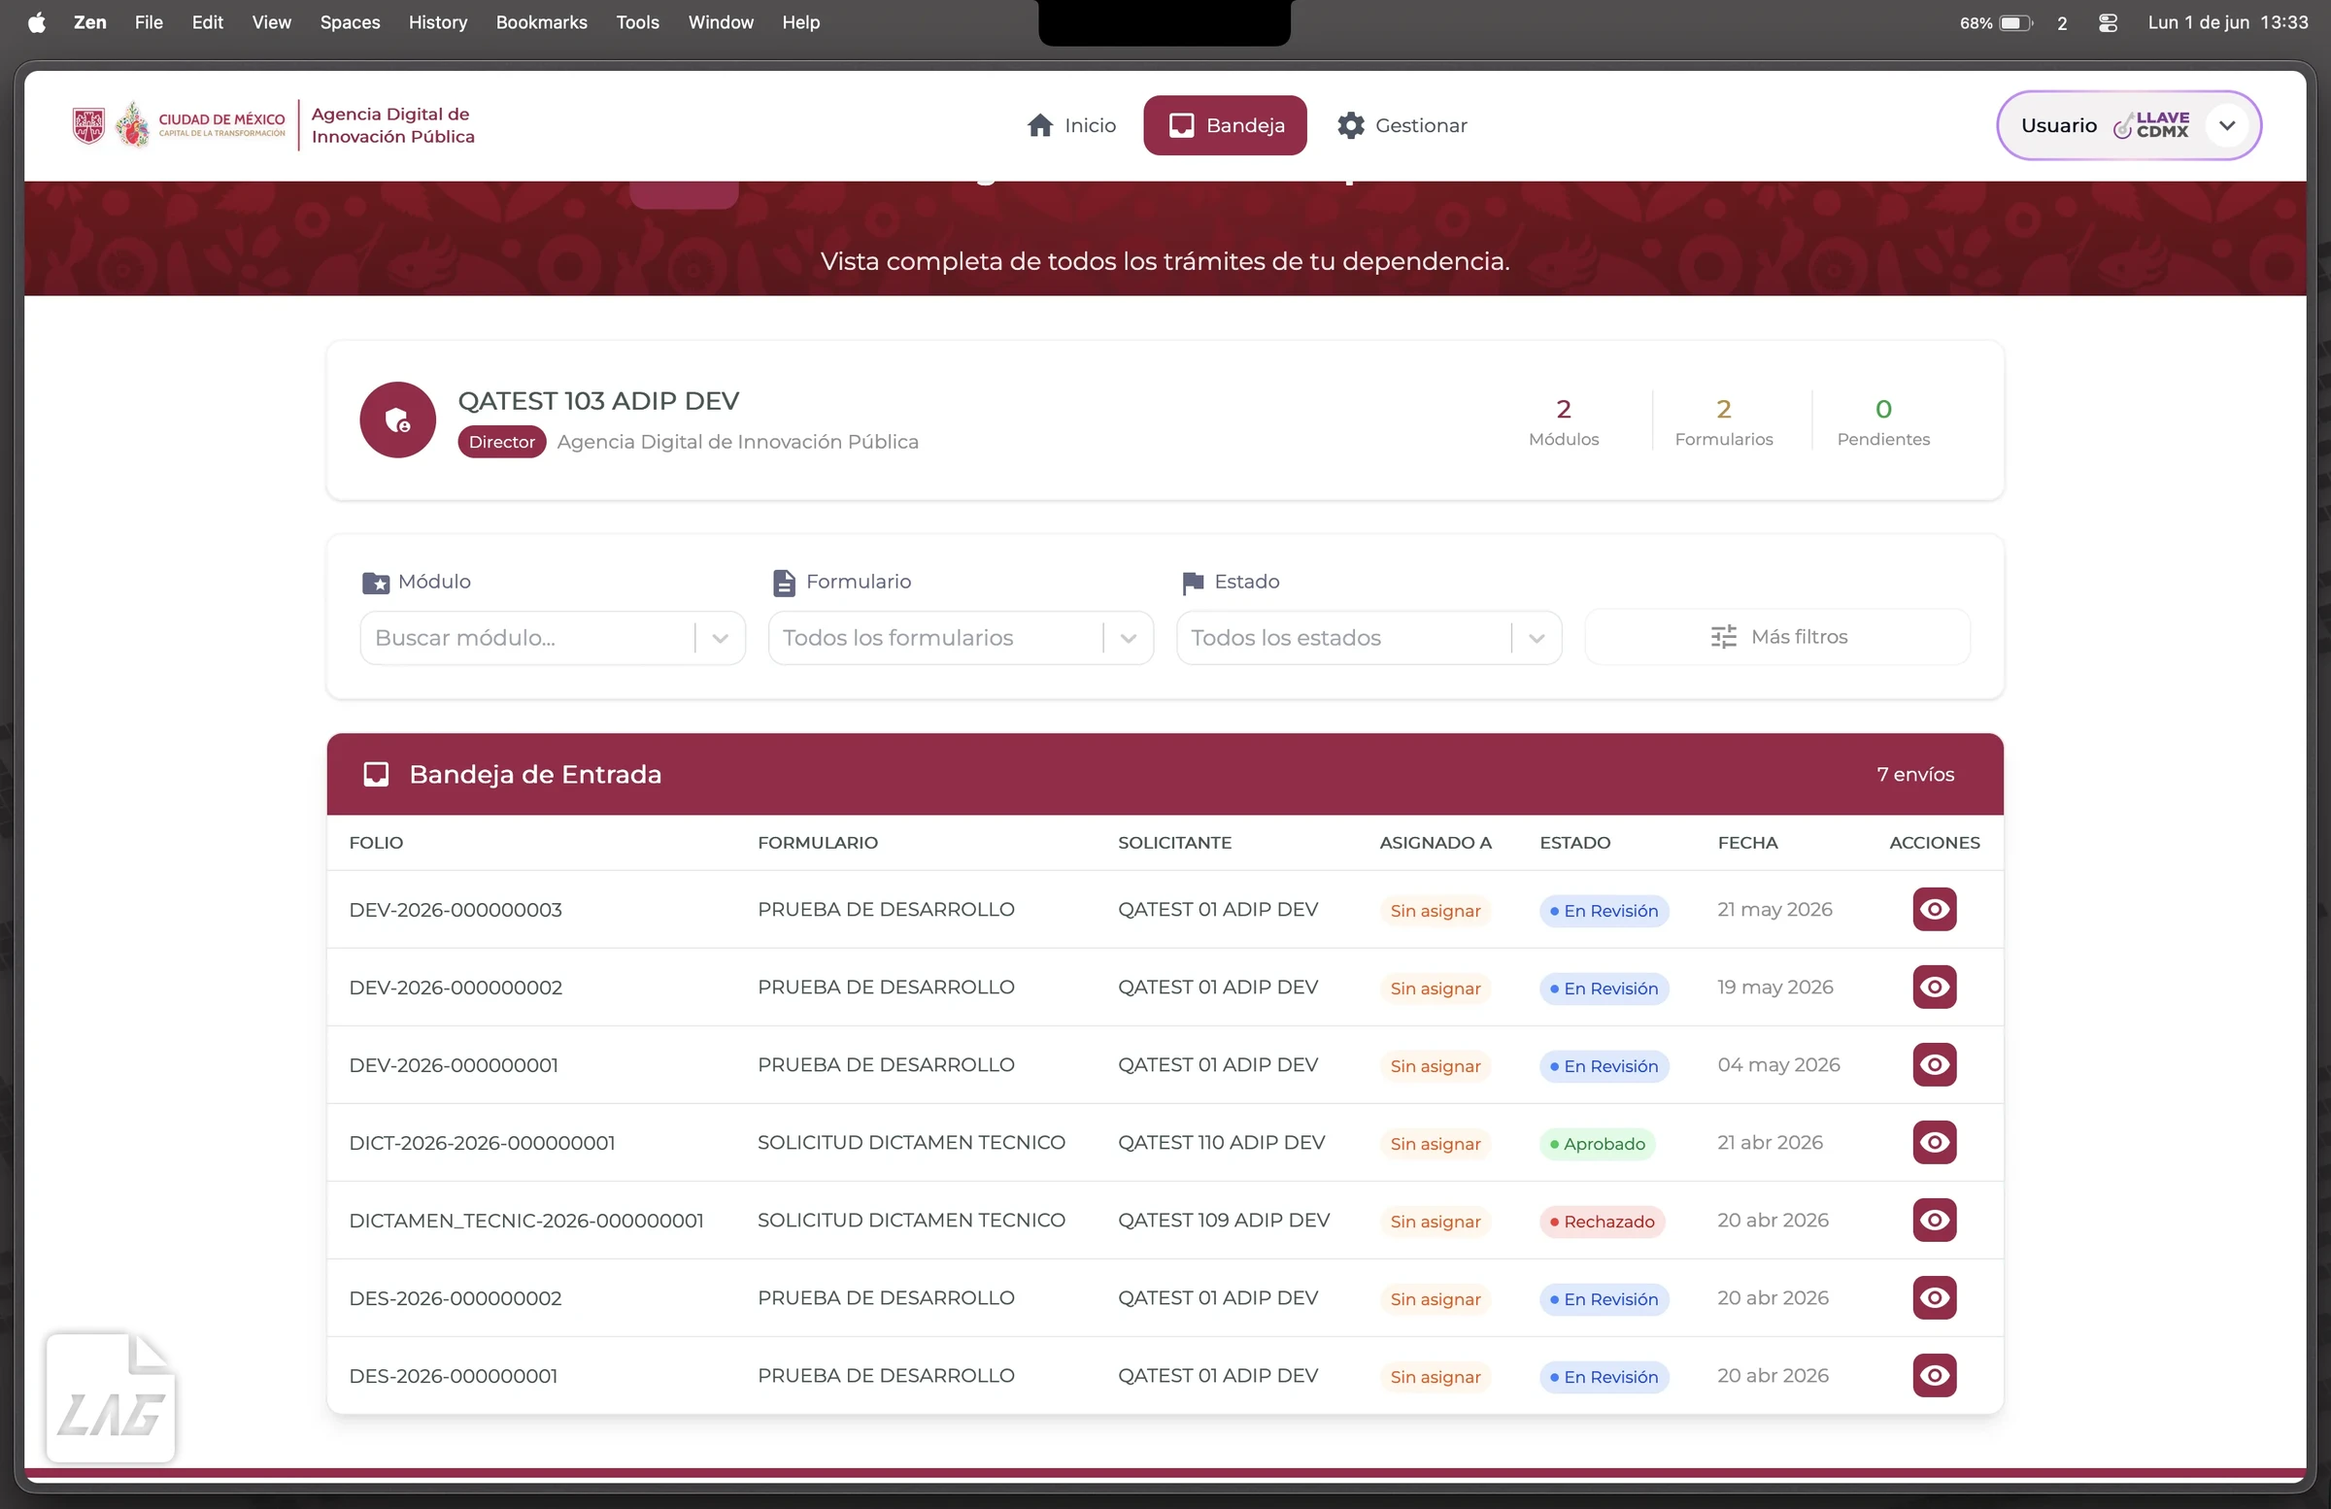Open the History menu

click(x=437, y=21)
